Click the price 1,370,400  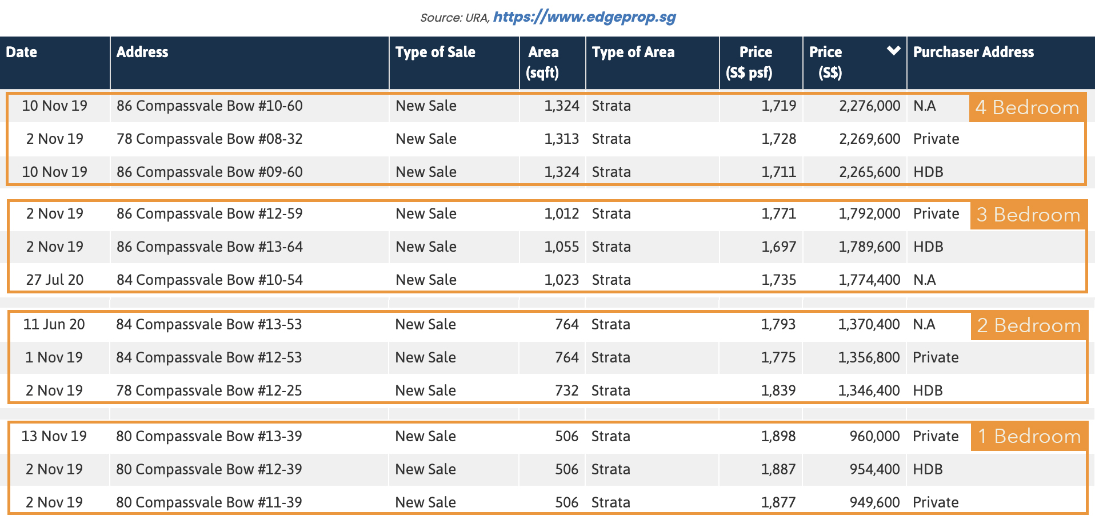tap(869, 324)
